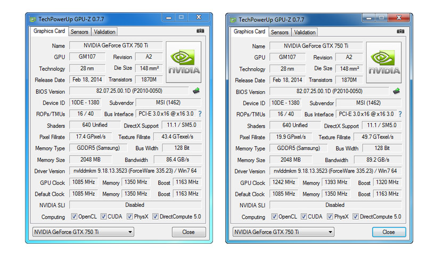This screenshot has height=264, width=426.
Task: Click the X close button of left window title bar
Action: (199, 17)
